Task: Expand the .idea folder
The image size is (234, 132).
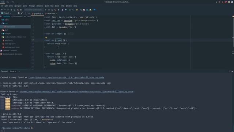Action: pos(1,20)
